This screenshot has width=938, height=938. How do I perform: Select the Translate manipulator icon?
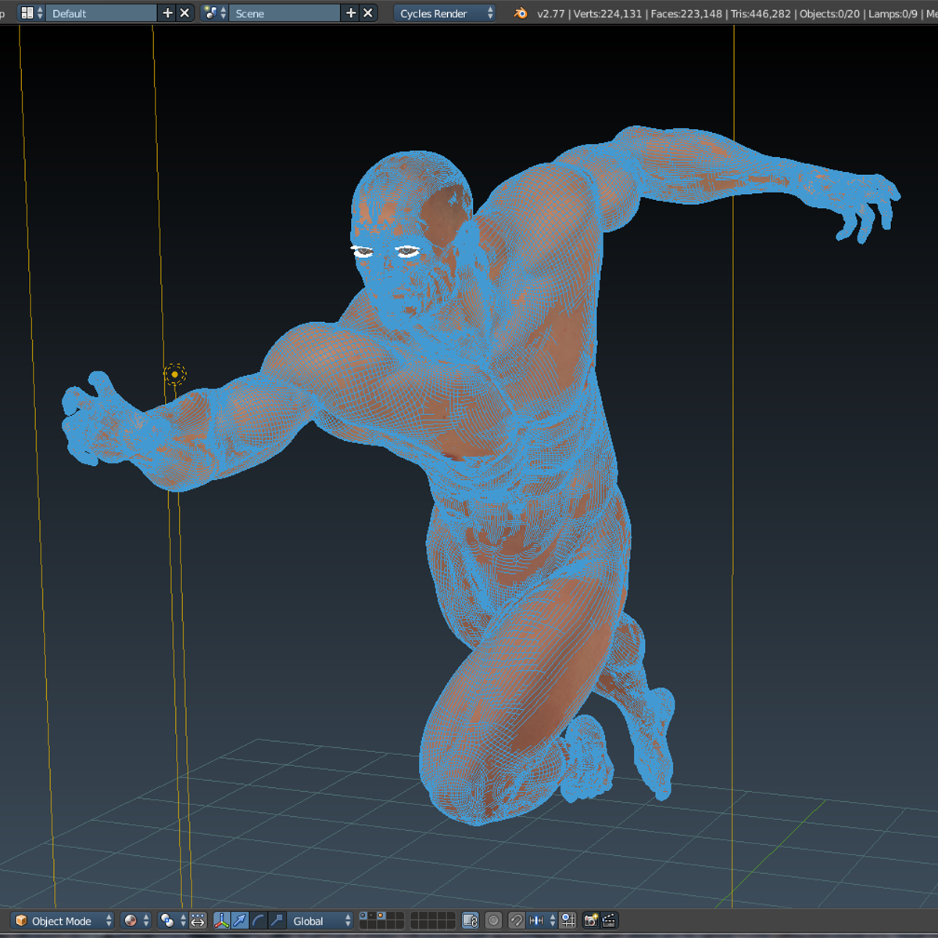(239, 921)
